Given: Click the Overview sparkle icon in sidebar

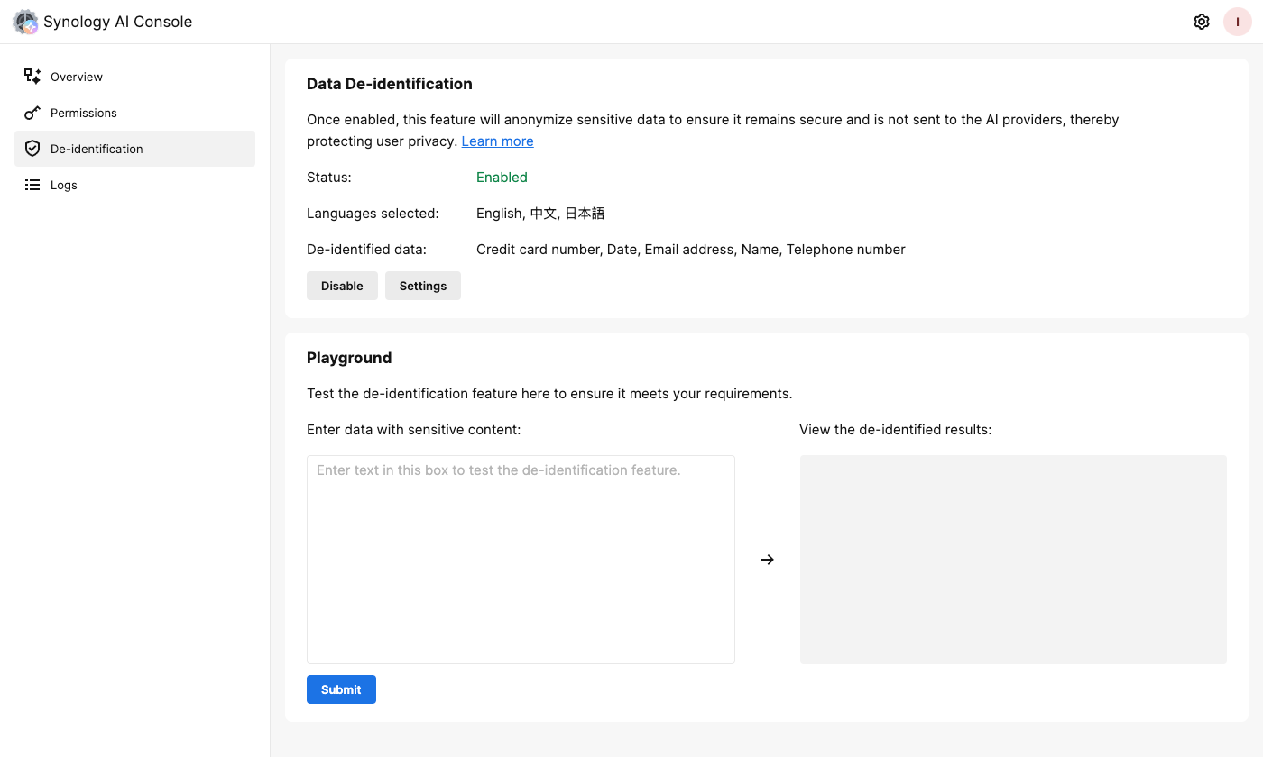Looking at the screenshot, I should click(x=32, y=77).
